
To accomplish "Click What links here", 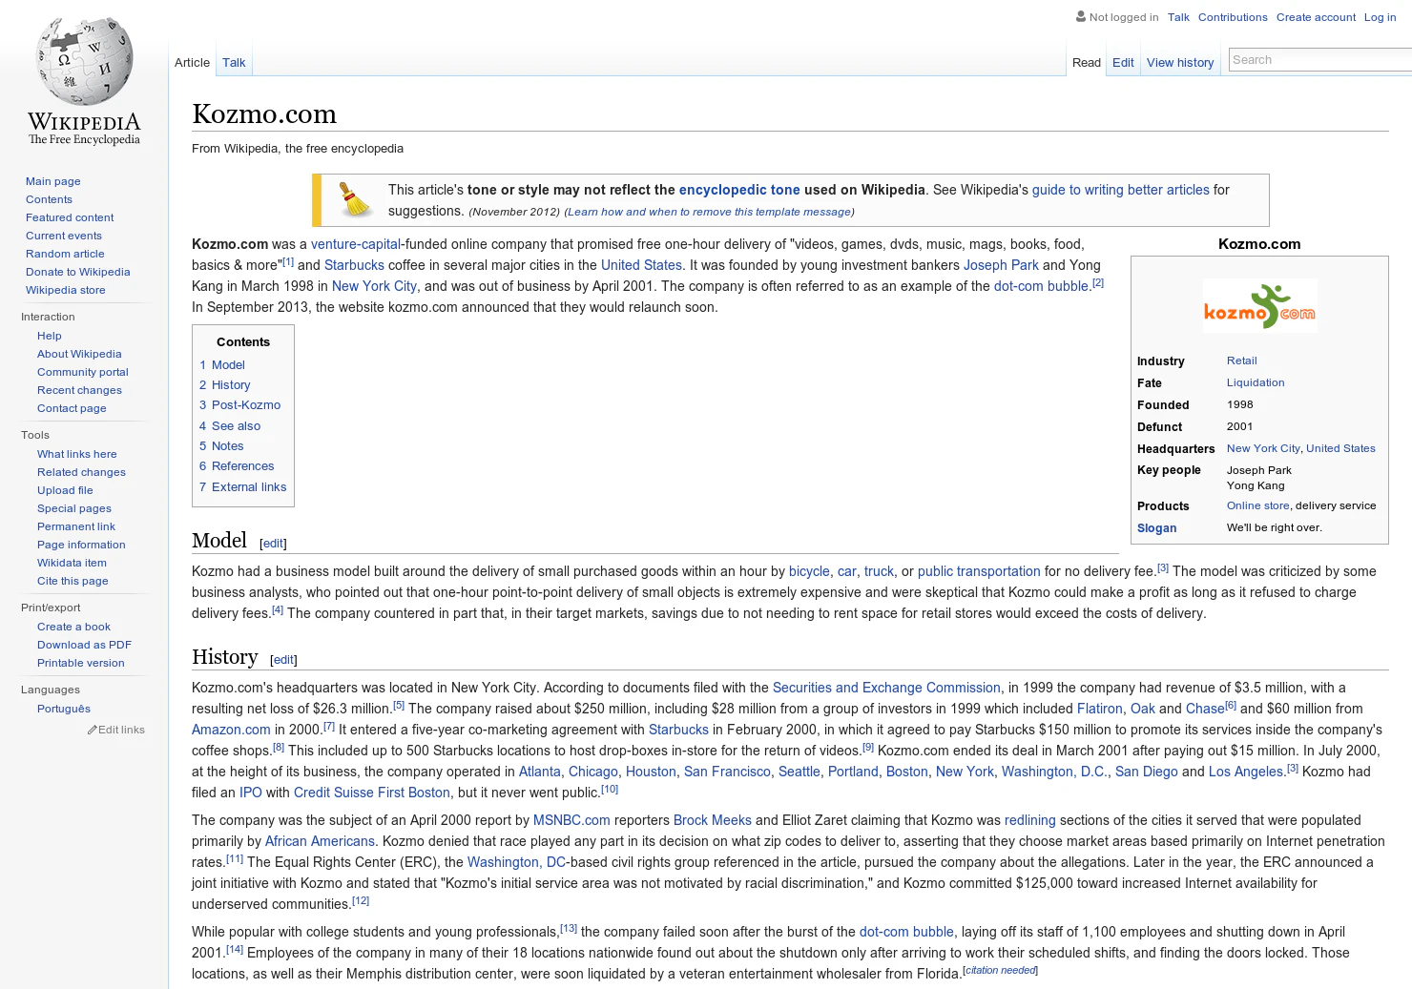I will click(x=77, y=454).
